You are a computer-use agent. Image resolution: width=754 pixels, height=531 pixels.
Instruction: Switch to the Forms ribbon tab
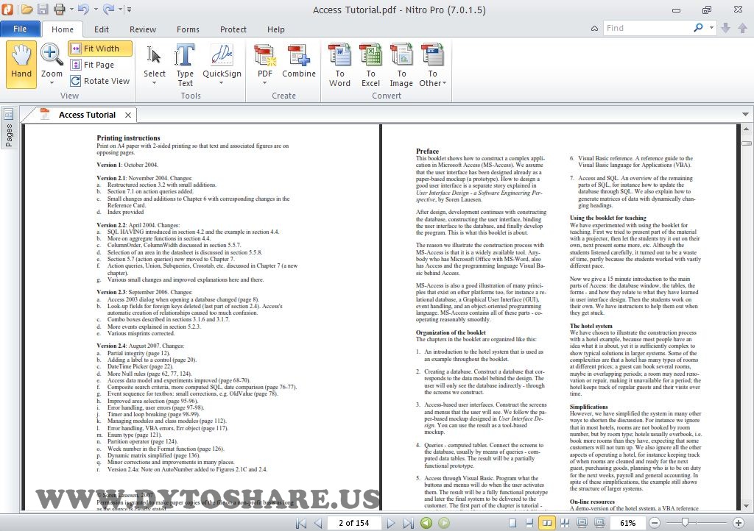(188, 29)
